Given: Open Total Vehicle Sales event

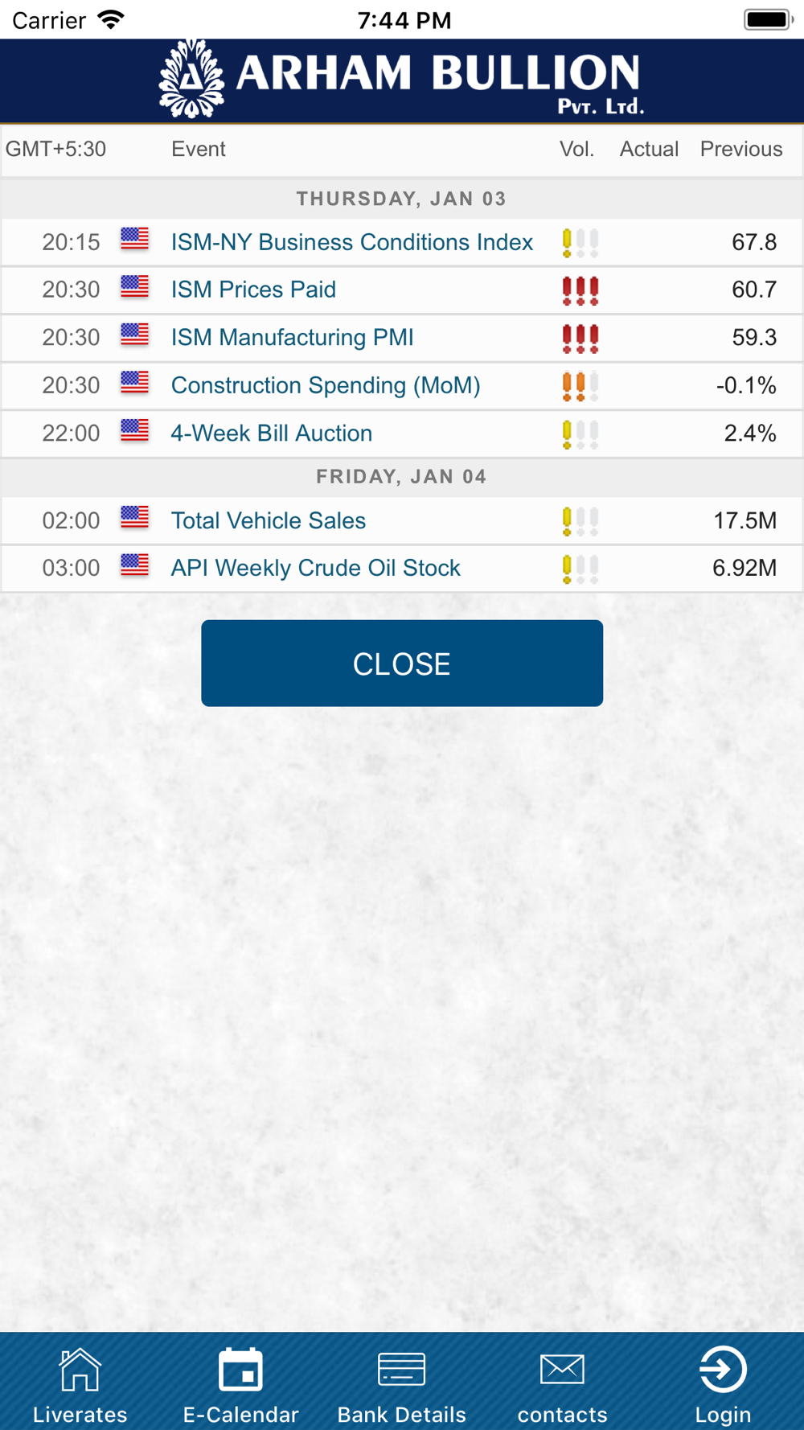Looking at the screenshot, I should coord(269,520).
